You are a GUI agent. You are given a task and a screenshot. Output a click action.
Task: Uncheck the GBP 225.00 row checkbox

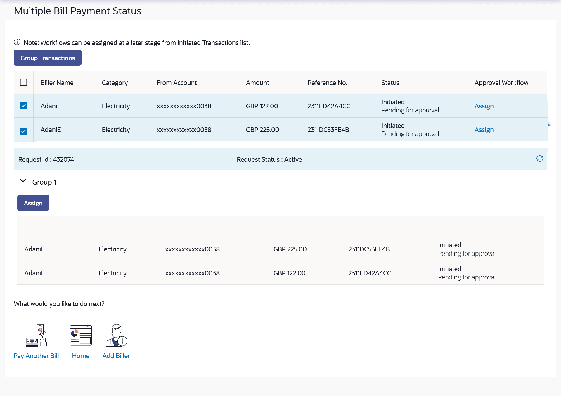[24, 131]
